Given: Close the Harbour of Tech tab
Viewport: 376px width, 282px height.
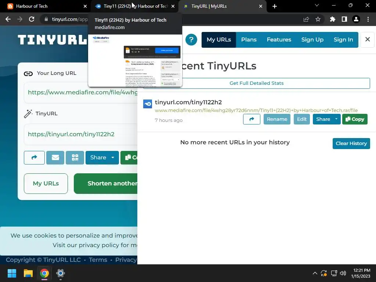Looking at the screenshot, I should [x=85, y=6].
